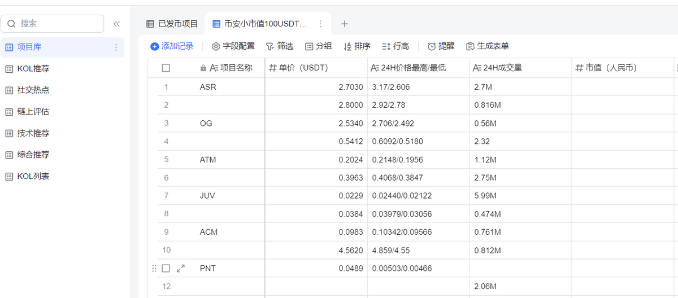This screenshot has width=678, height=298.
Task: Click the 综合推荐 table icon
Action: click(9, 155)
